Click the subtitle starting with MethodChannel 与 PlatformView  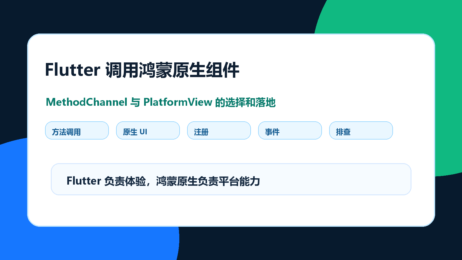[x=161, y=102]
